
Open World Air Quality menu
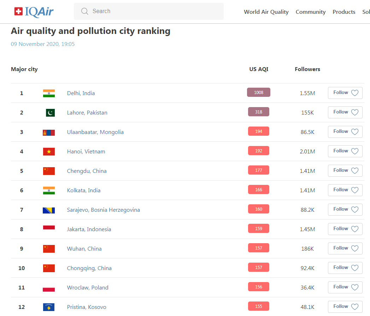266,12
